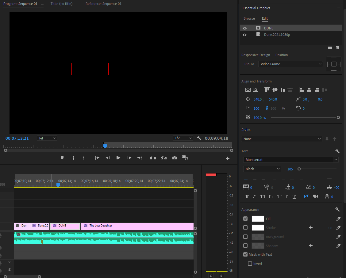Open the Montserrat font family dropdown
This screenshot has width=346, height=278.
290,159
